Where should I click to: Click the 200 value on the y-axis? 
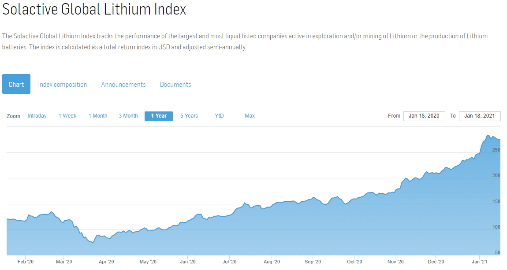(x=496, y=175)
